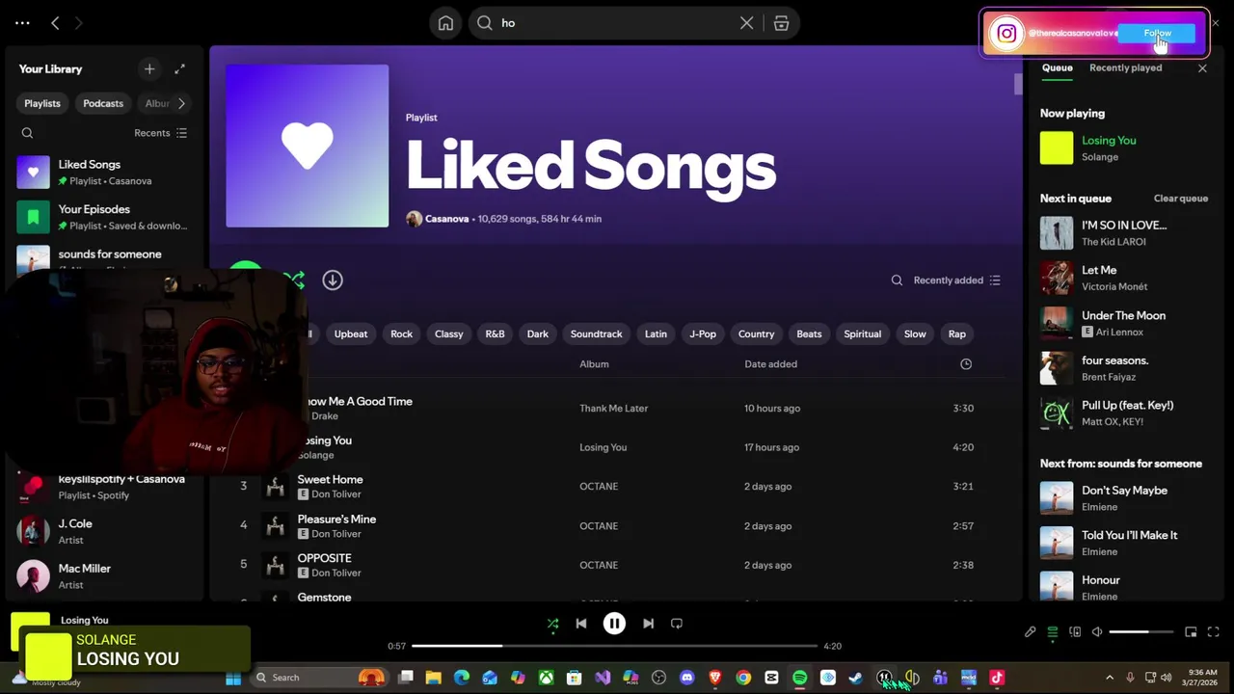
Task: Open Mac Miller artist in library
Action: [x=104, y=576]
